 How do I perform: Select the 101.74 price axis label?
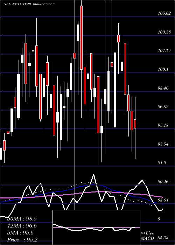pos(164,51)
